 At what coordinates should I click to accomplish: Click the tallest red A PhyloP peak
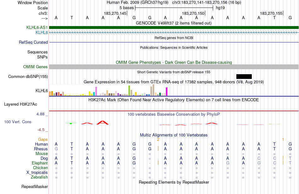[x=103, y=123]
